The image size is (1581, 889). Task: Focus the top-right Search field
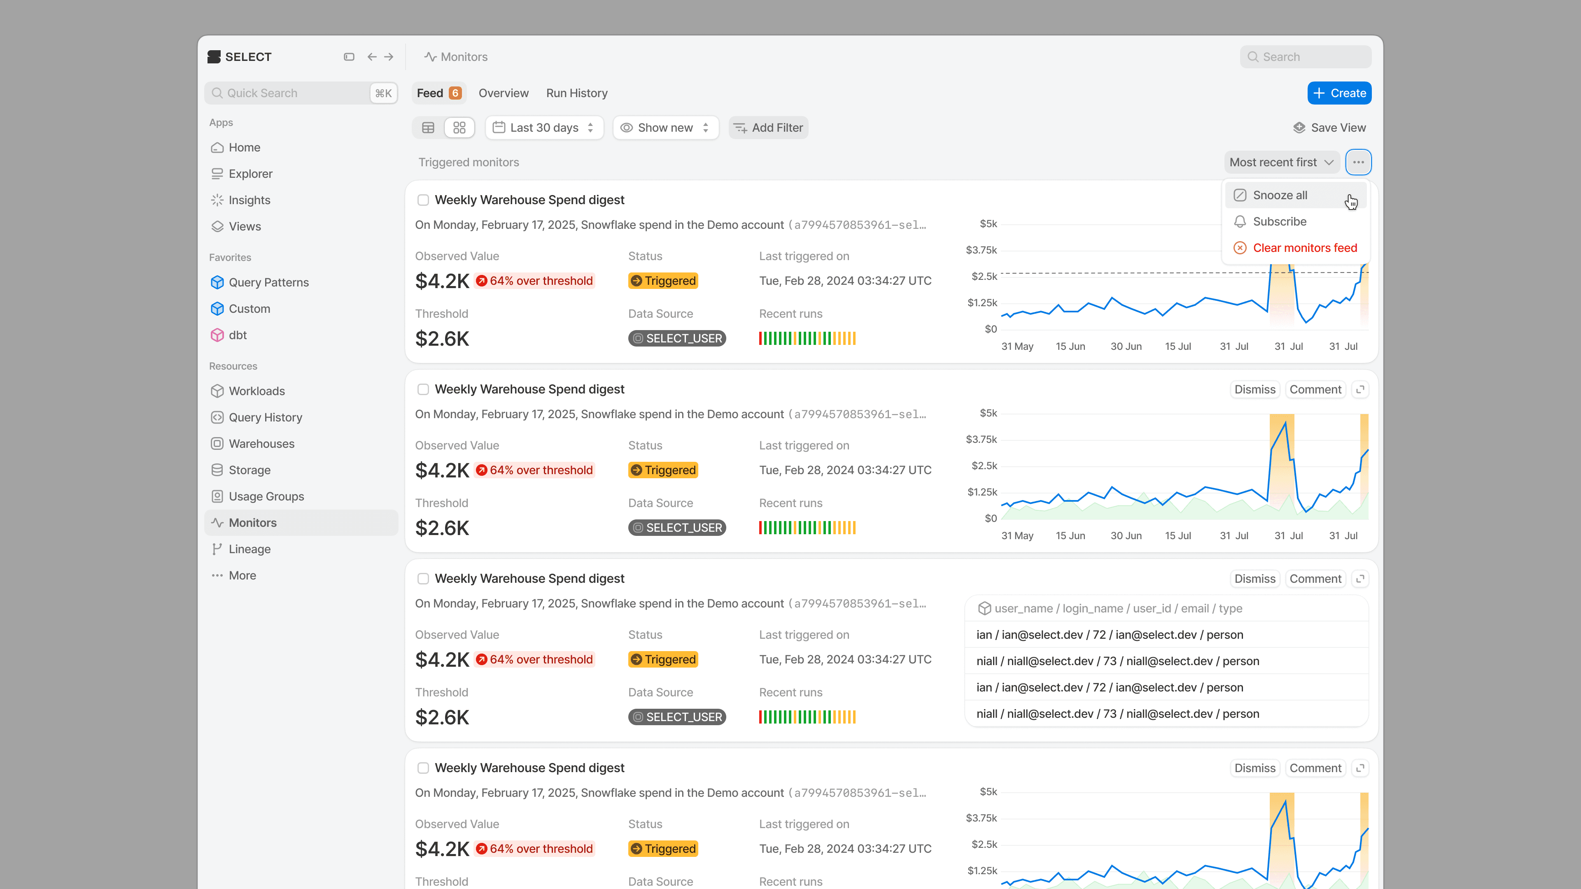click(1306, 56)
